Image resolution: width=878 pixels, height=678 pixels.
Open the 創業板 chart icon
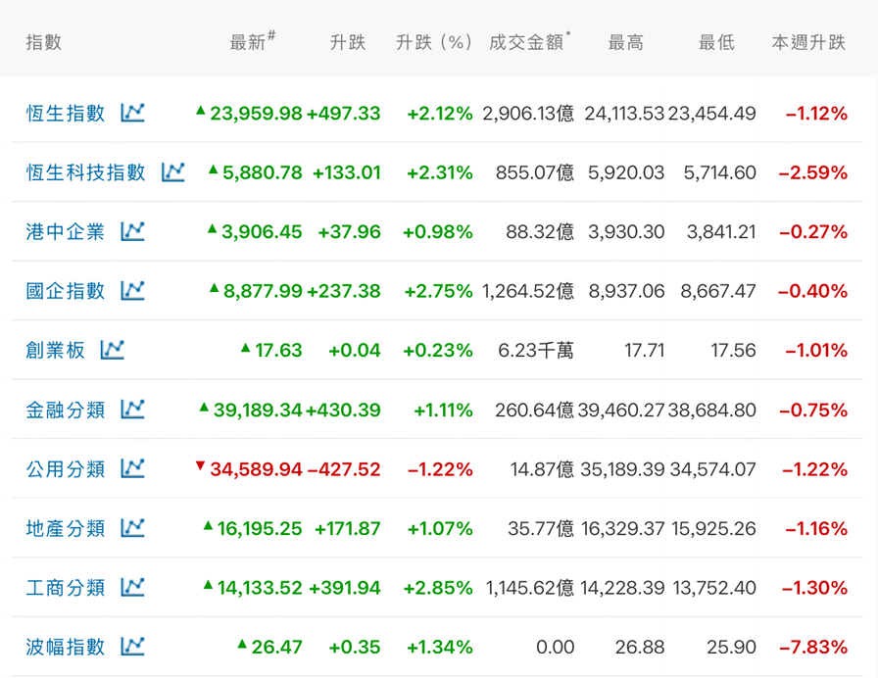tap(113, 349)
